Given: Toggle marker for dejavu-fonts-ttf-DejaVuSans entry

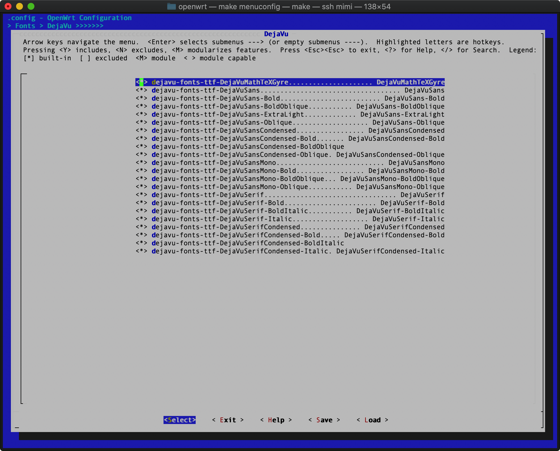Looking at the screenshot, I should [141, 90].
